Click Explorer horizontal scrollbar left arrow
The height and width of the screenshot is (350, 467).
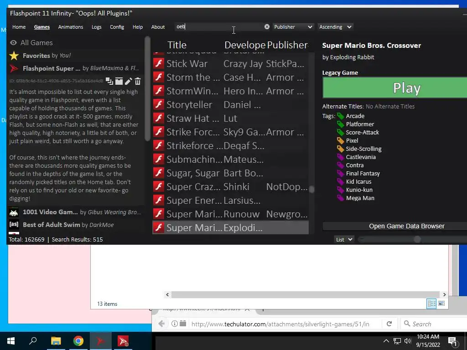(167, 295)
